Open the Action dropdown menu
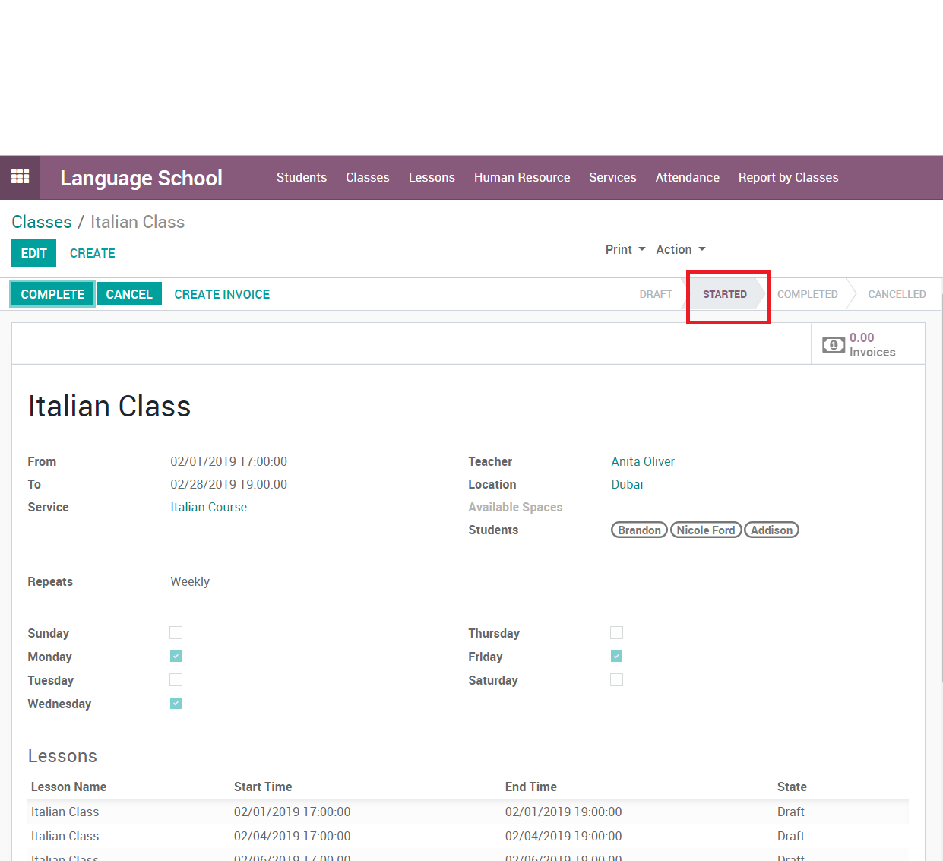 [x=680, y=249]
